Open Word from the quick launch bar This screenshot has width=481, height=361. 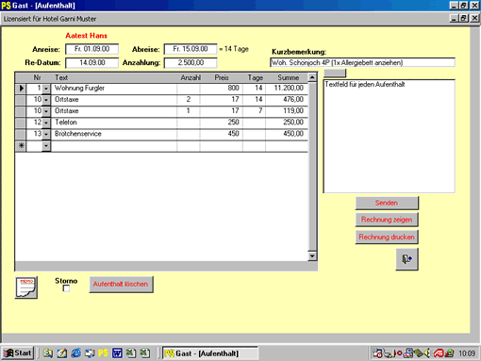click(x=117, y=353)
